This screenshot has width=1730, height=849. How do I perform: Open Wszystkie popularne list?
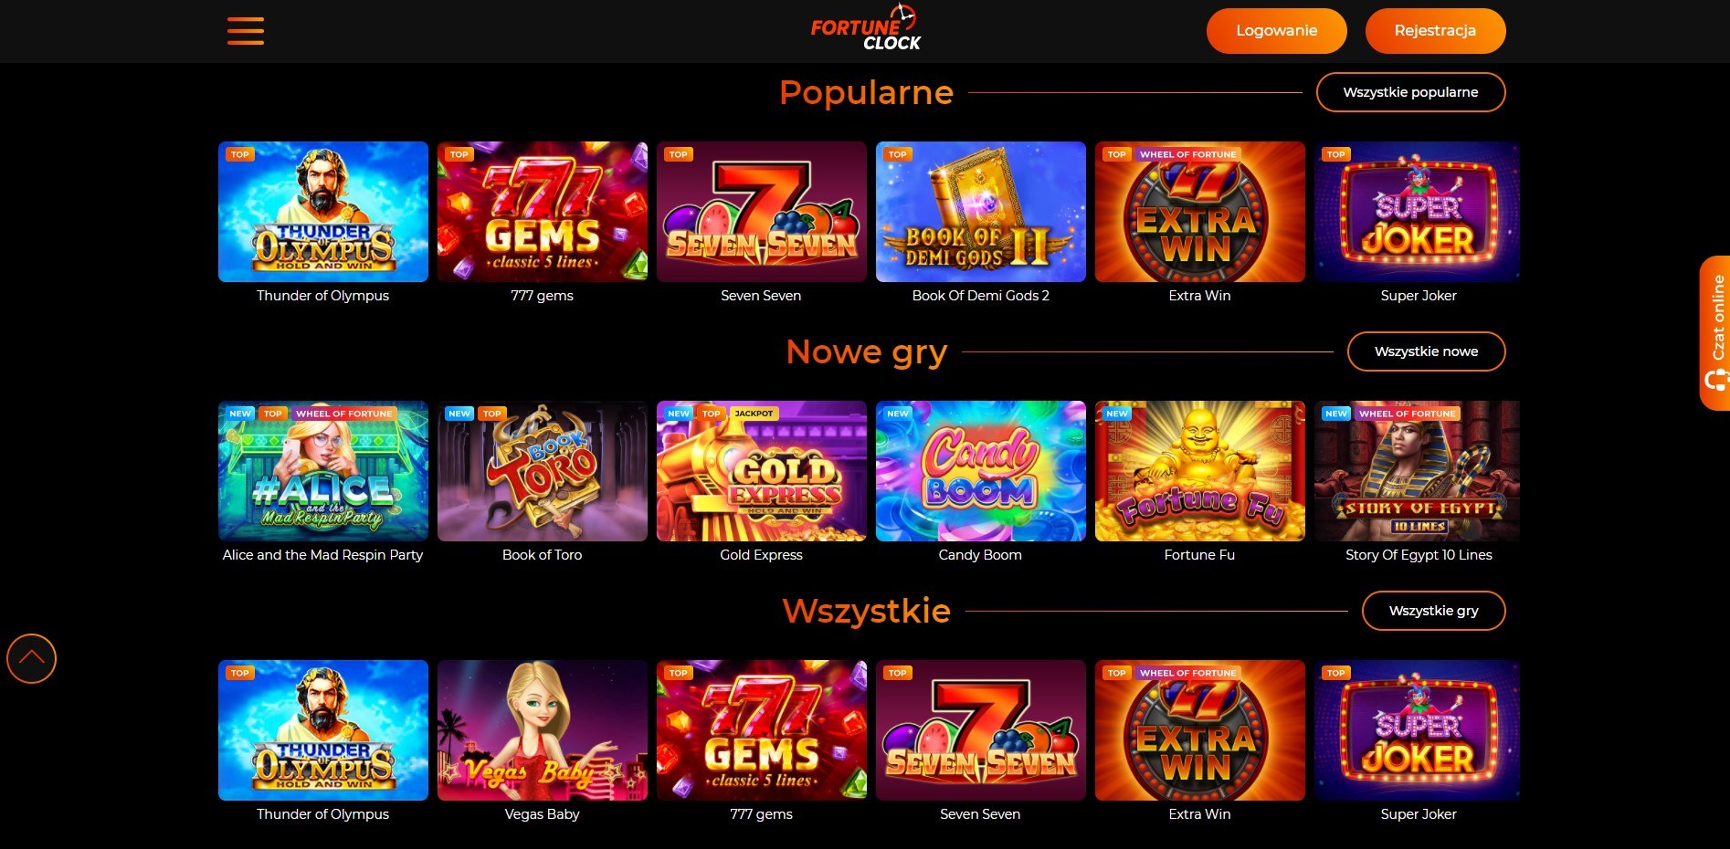tap(1410, 92)
